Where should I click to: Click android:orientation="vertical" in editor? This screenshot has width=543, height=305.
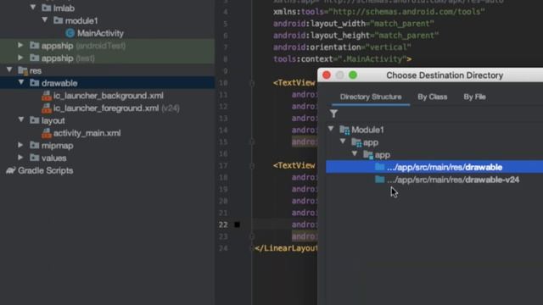(x=342, y=47)
